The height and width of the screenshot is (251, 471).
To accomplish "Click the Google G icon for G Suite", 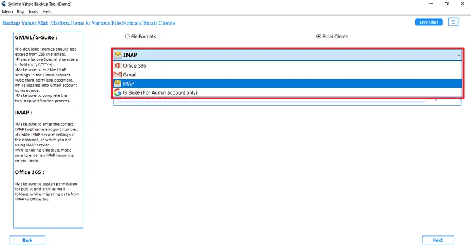I will [x=118, y=92].
